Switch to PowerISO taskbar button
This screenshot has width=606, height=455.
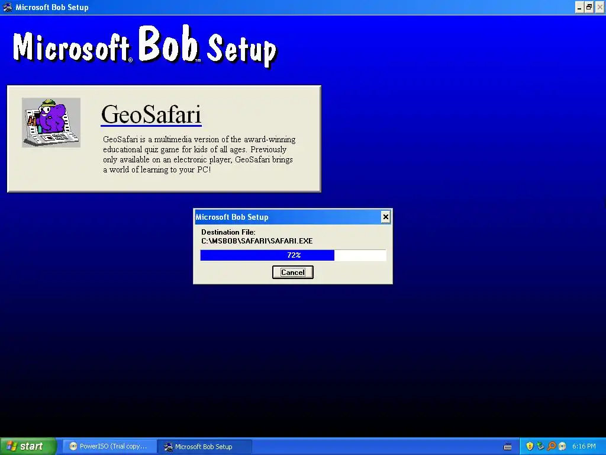click(x=109, y=446)
